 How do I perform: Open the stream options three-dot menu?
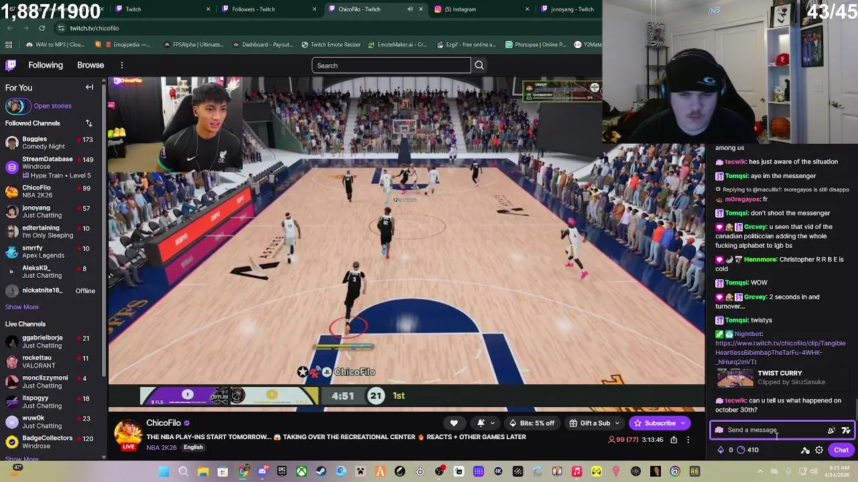[x=688, y=440]
